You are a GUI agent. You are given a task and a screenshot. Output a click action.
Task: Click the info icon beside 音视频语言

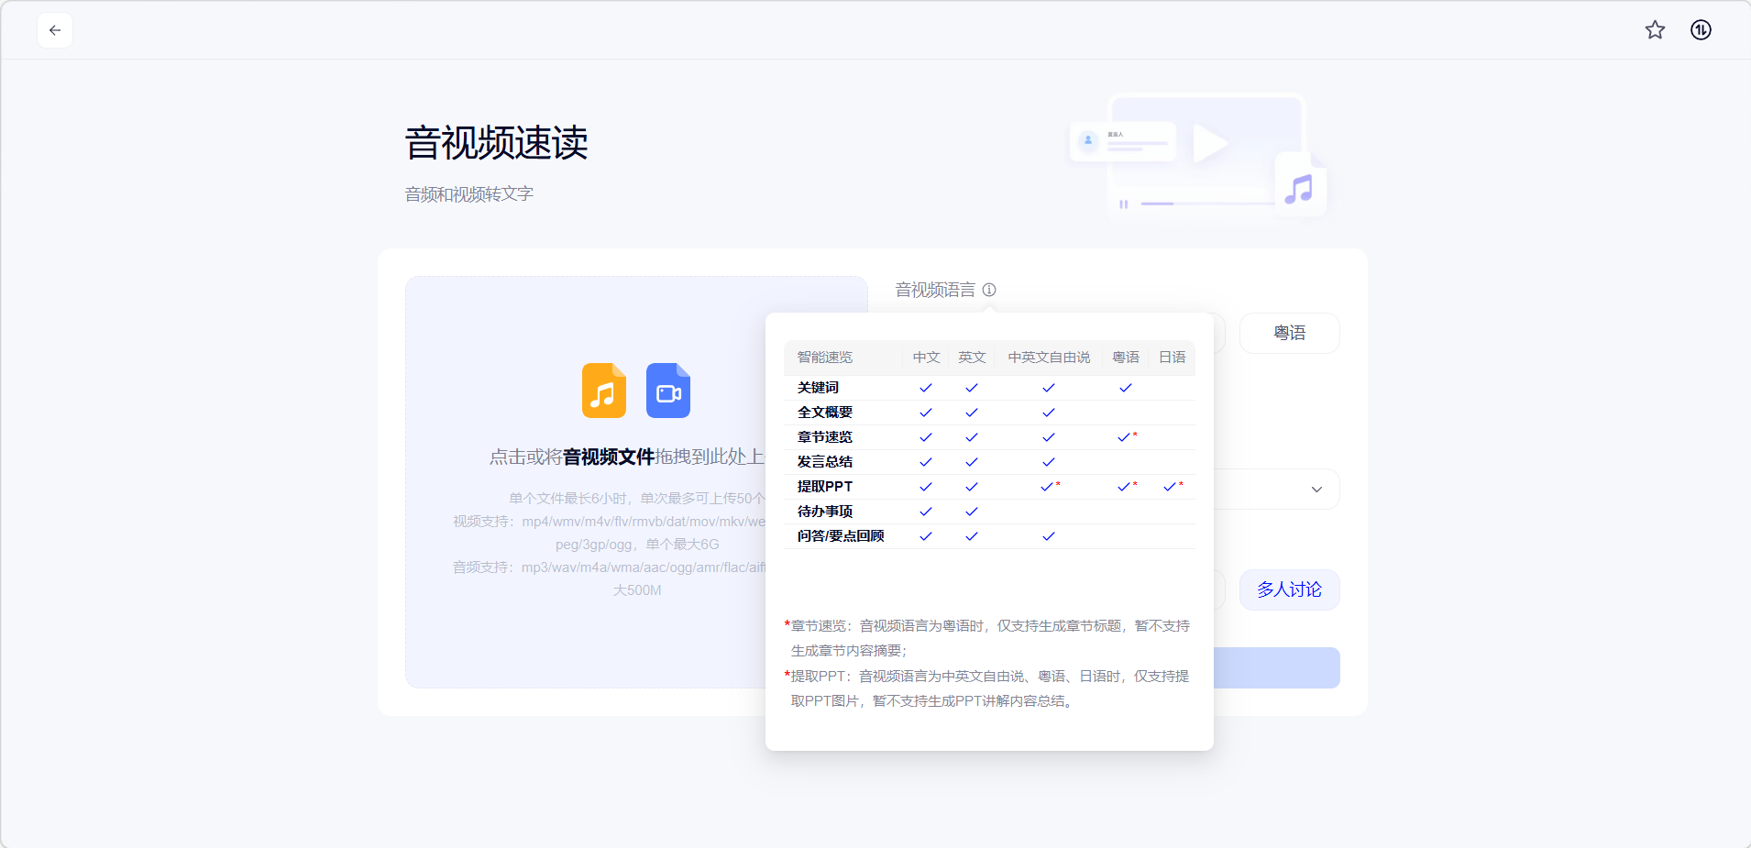(x=989, y=290)
